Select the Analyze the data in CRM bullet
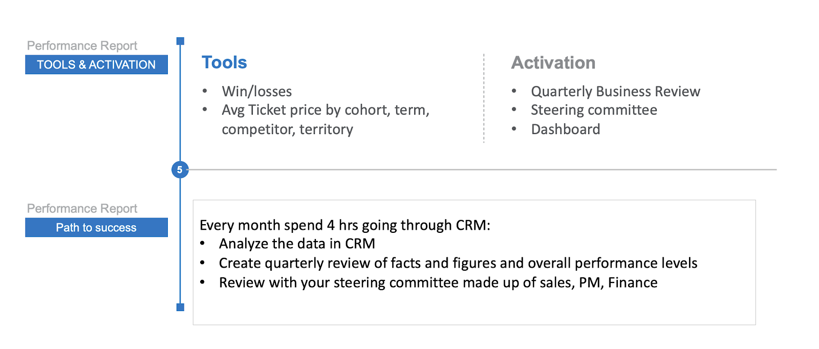819x349 pixels. click(297, 244)
